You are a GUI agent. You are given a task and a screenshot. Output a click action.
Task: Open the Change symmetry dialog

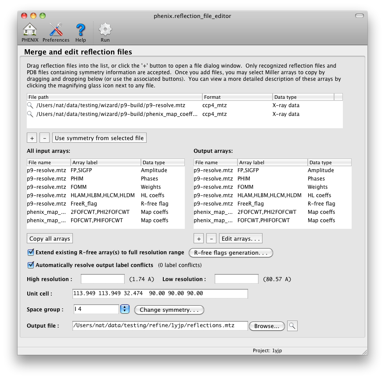pyautogui.click(x=169, y=309)
